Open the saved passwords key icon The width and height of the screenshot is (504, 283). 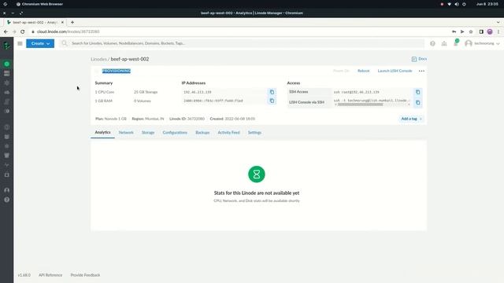(454, 31)
